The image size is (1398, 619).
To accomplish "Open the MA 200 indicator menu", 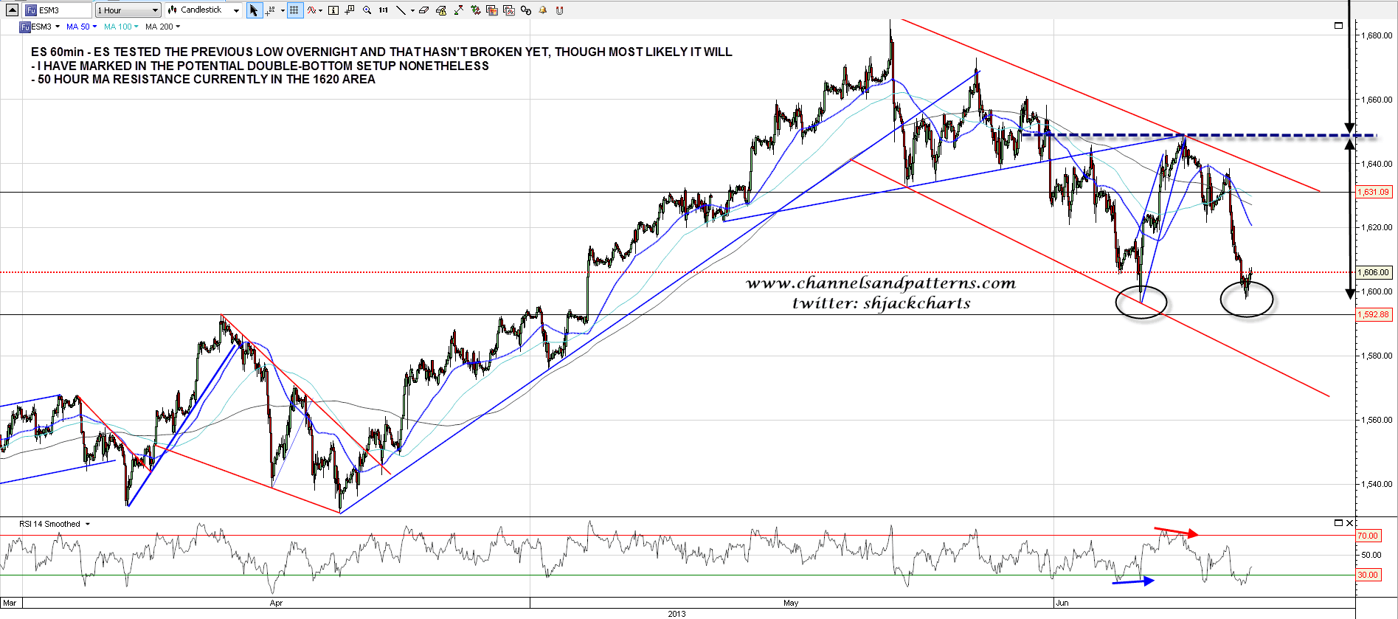I will pos(162,27).
